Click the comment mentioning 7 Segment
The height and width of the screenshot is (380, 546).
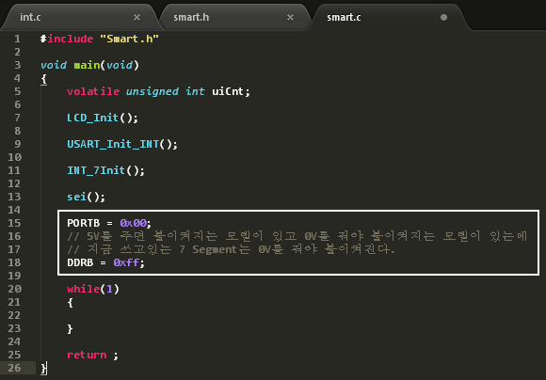(232, 249)
